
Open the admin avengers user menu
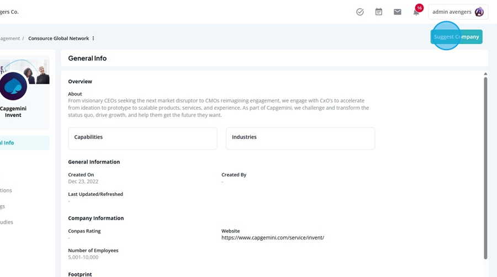[x=458, y=12]
